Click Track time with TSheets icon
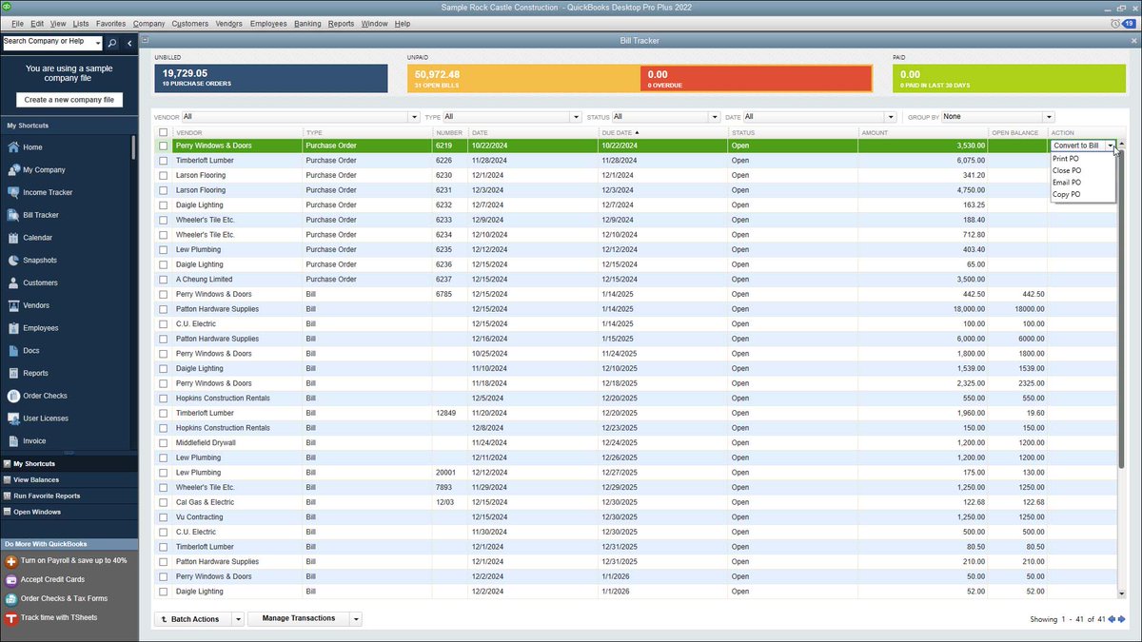Viewport: 1142px width, 642px height. click(11, 617)
